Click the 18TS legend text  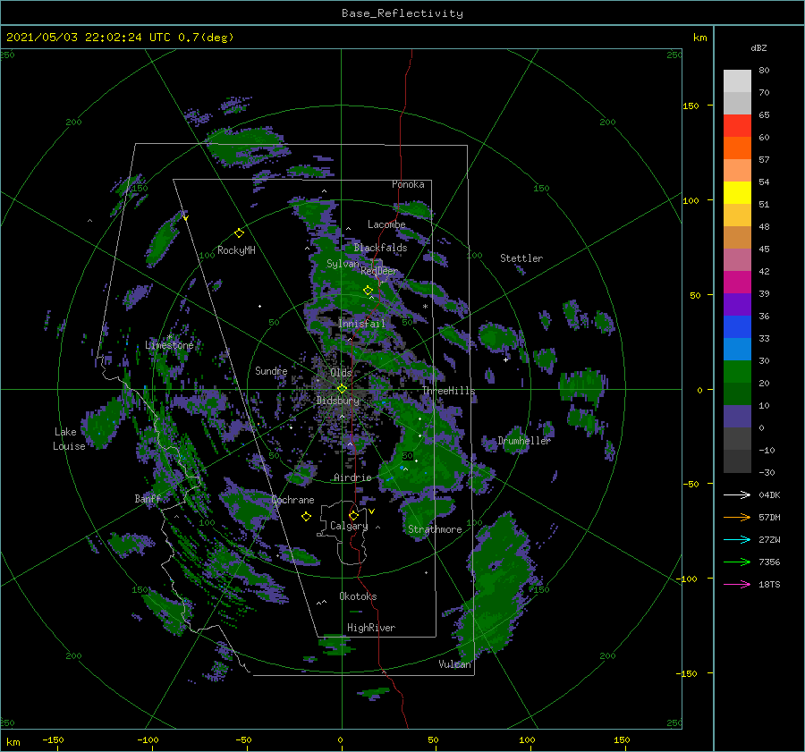click(769, 584)
